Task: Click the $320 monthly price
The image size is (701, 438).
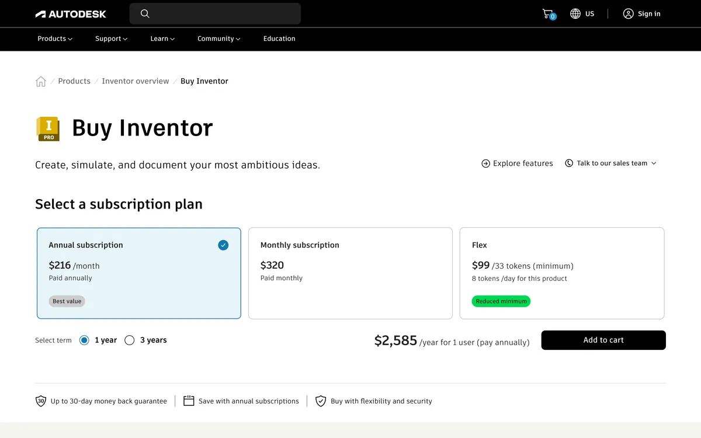Action: [272, 265]
